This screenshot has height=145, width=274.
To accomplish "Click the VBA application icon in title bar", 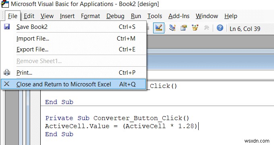I will 5,4.
